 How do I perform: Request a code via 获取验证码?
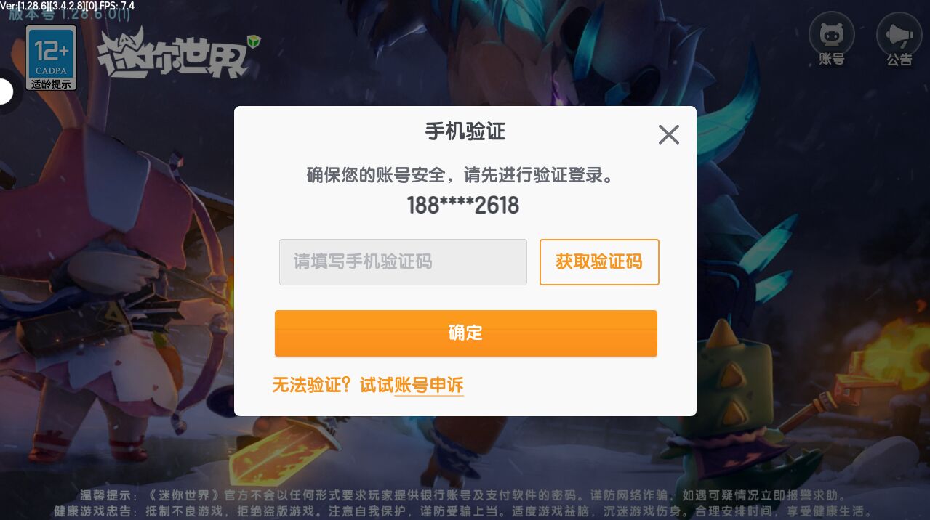tap(599, 261)
